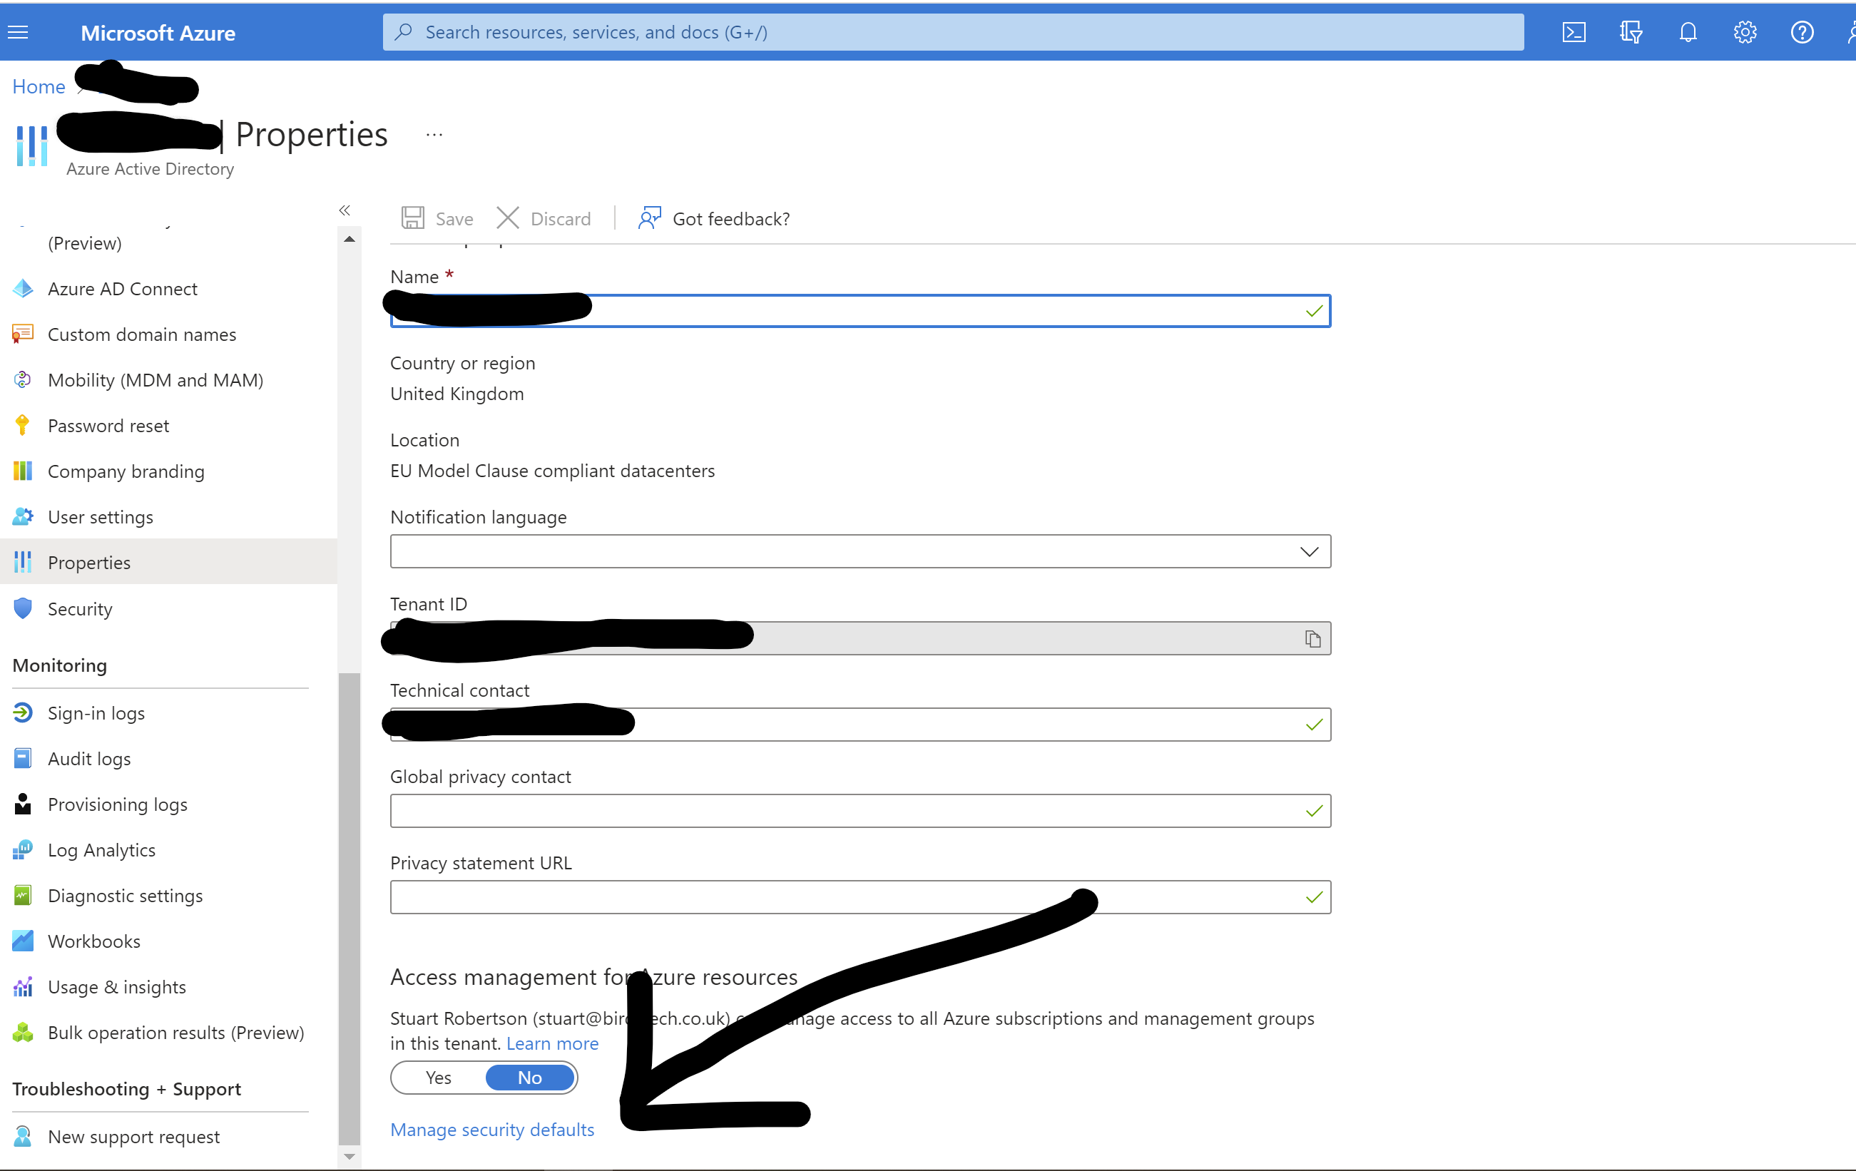Click the Sign-in logs icon
This screenshot has height=1171, width=1856.
[x=23, y=713]
